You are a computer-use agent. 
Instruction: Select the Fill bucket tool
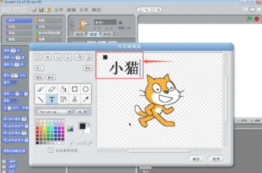click(63, 89)
